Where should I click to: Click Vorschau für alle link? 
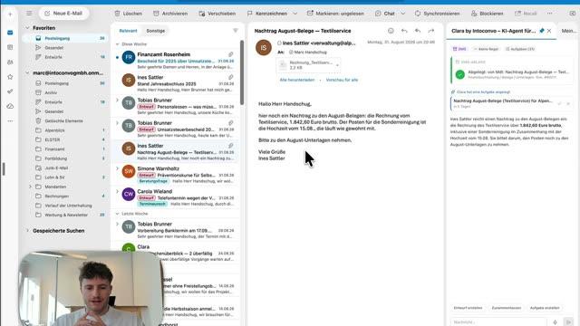[x=342, y=80]
